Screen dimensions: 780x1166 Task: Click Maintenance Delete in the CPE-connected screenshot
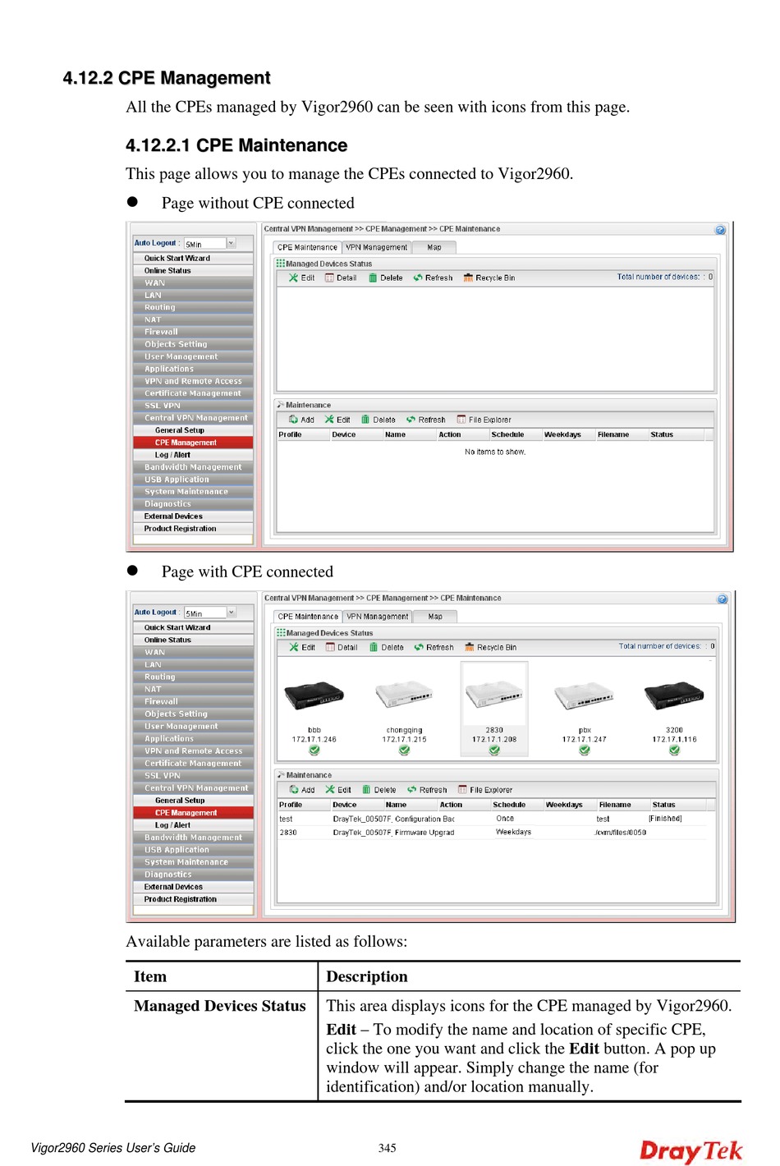click(379, 790)
